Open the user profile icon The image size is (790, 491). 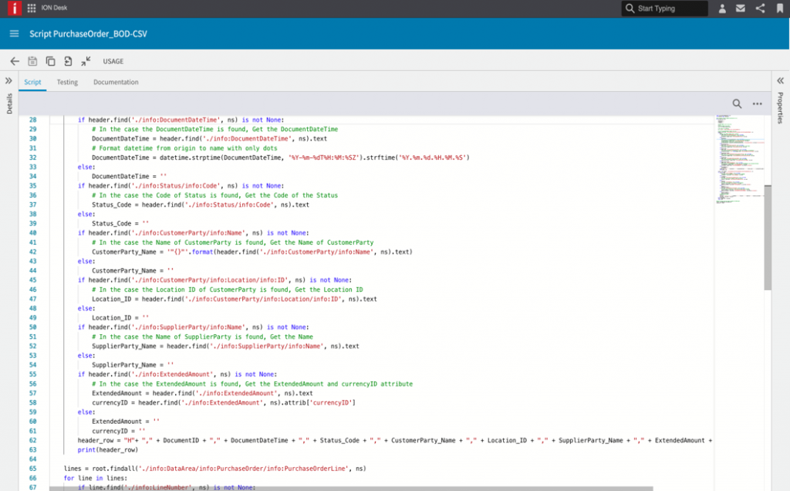pyautogui.click(x=722, y=8)
